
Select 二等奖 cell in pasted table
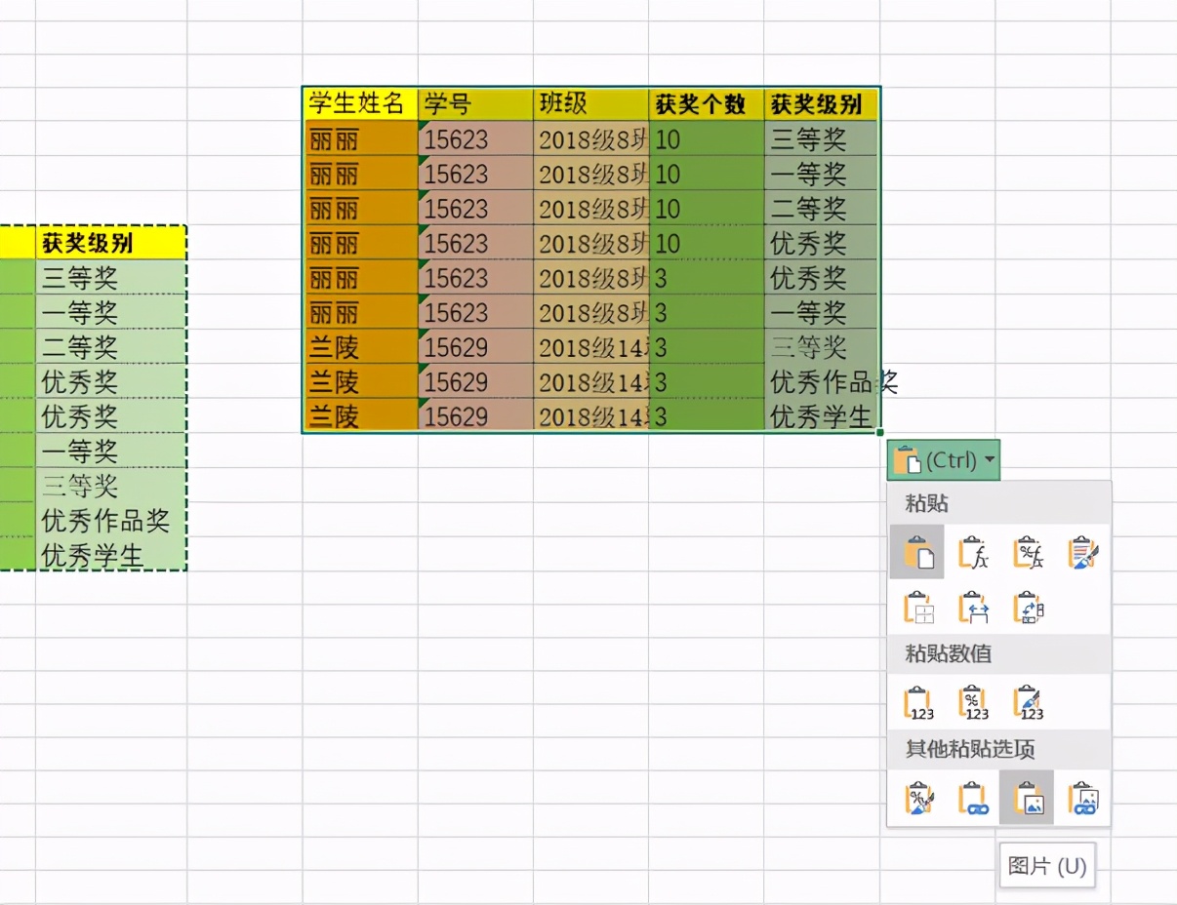(x=822, y=208)
